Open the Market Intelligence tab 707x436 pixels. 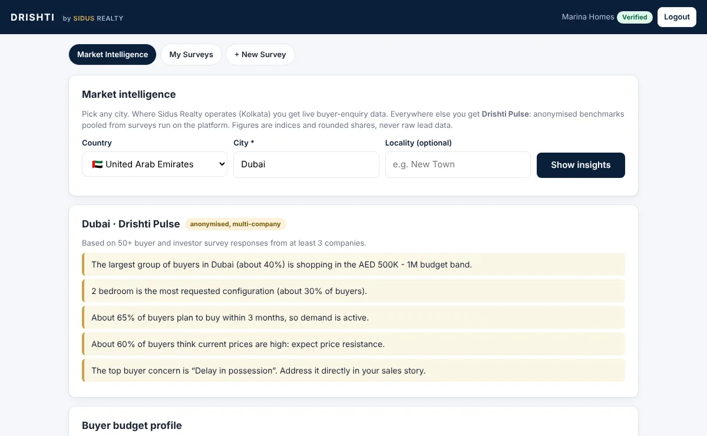113,54
